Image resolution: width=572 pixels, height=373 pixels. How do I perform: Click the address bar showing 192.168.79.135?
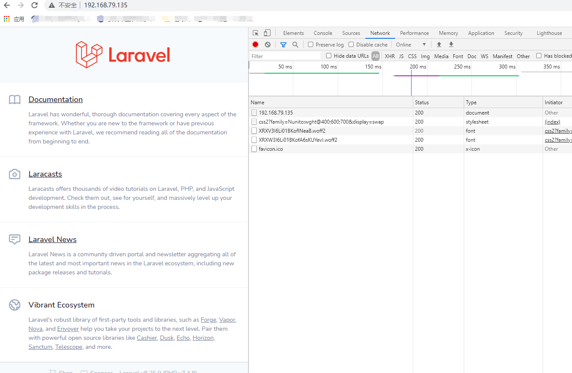click(x=106, y=5)
